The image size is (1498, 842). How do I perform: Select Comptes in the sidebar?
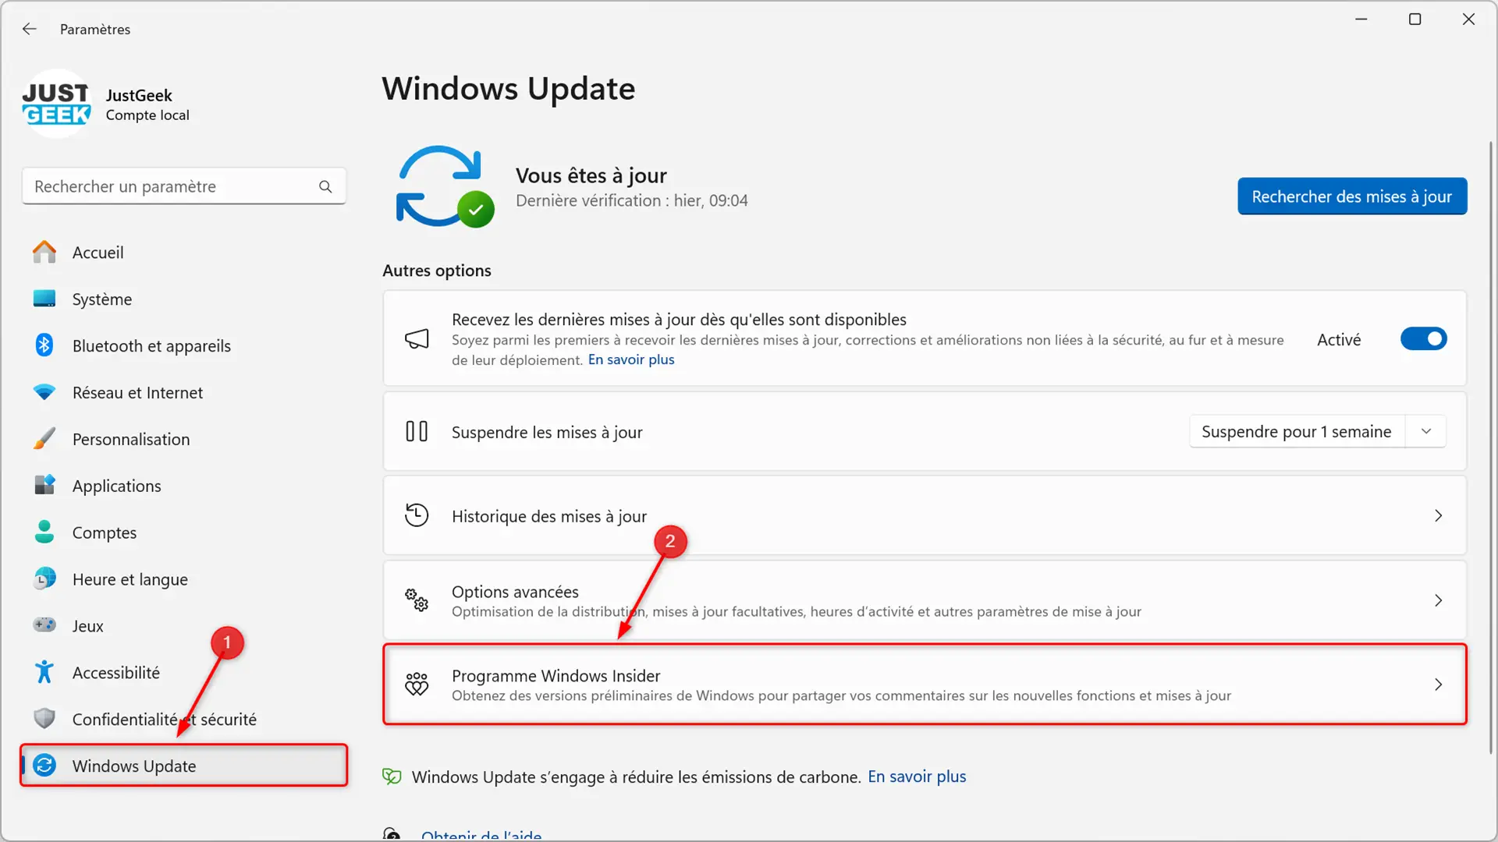click(184, 532)
